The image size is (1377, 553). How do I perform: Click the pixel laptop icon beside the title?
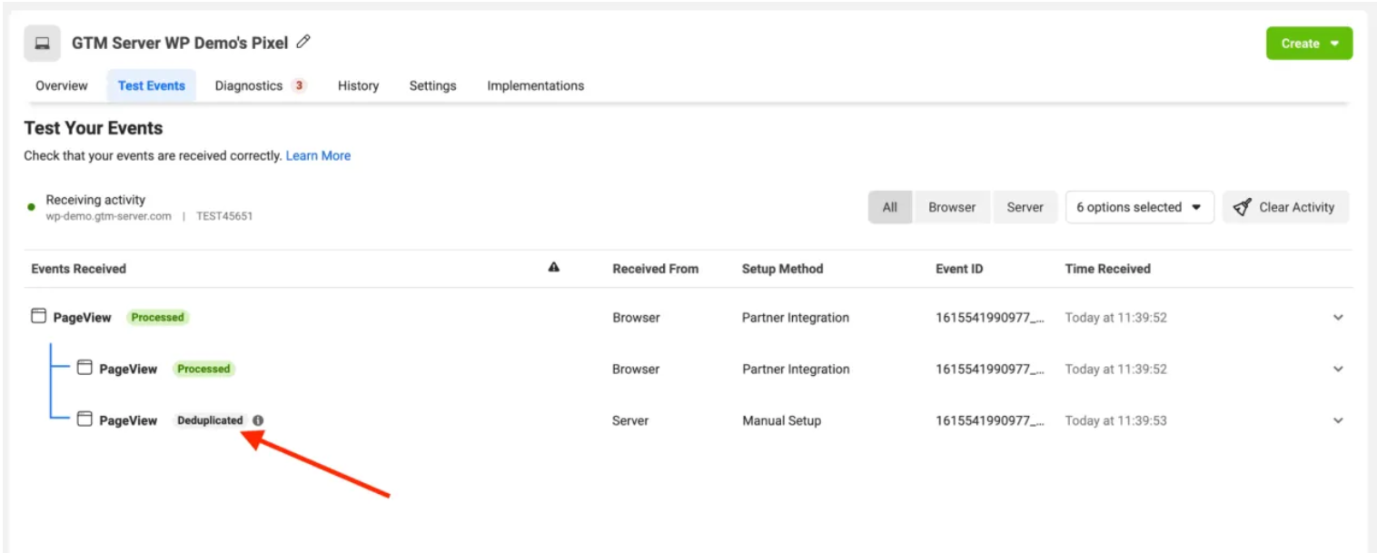pyautogui.click(x=42, y=44)
